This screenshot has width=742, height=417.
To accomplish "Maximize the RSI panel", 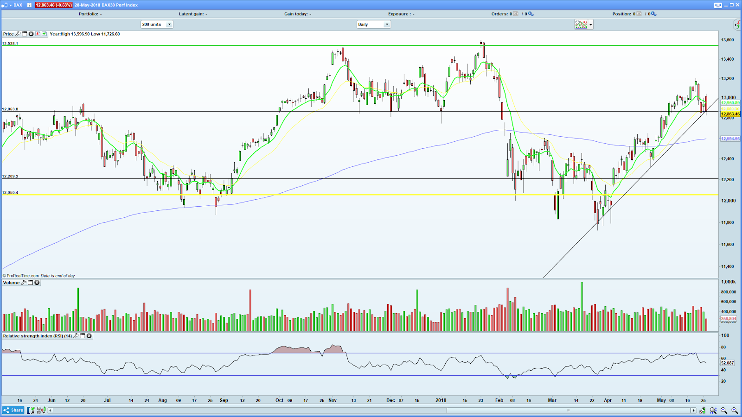I will pos(83,336).
